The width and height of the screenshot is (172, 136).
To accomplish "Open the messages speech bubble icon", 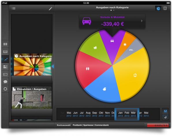I will point(5,82).
